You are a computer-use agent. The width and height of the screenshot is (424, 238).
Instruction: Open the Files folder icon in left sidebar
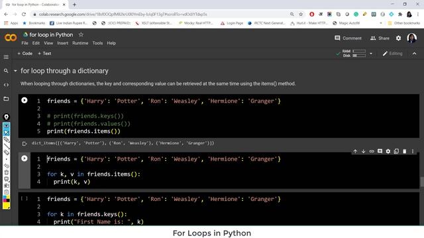6,99
